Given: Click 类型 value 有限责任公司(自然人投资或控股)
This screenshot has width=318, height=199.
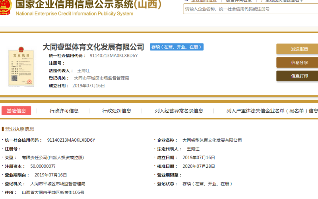Looking at the screenshot, I should pos(53,157).
